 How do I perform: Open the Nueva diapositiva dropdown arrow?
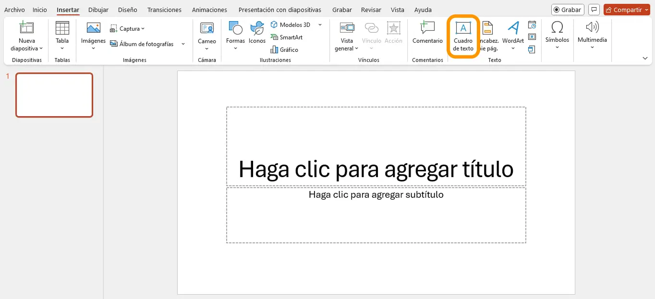click(41, 48)
